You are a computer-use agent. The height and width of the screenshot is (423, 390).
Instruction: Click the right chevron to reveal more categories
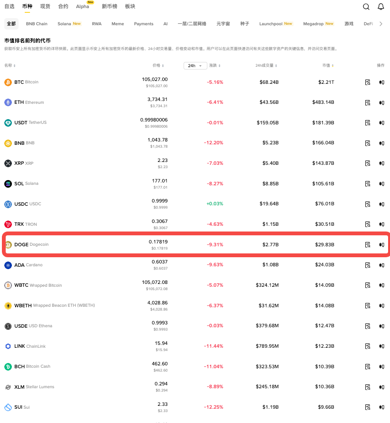click(380, 23)
